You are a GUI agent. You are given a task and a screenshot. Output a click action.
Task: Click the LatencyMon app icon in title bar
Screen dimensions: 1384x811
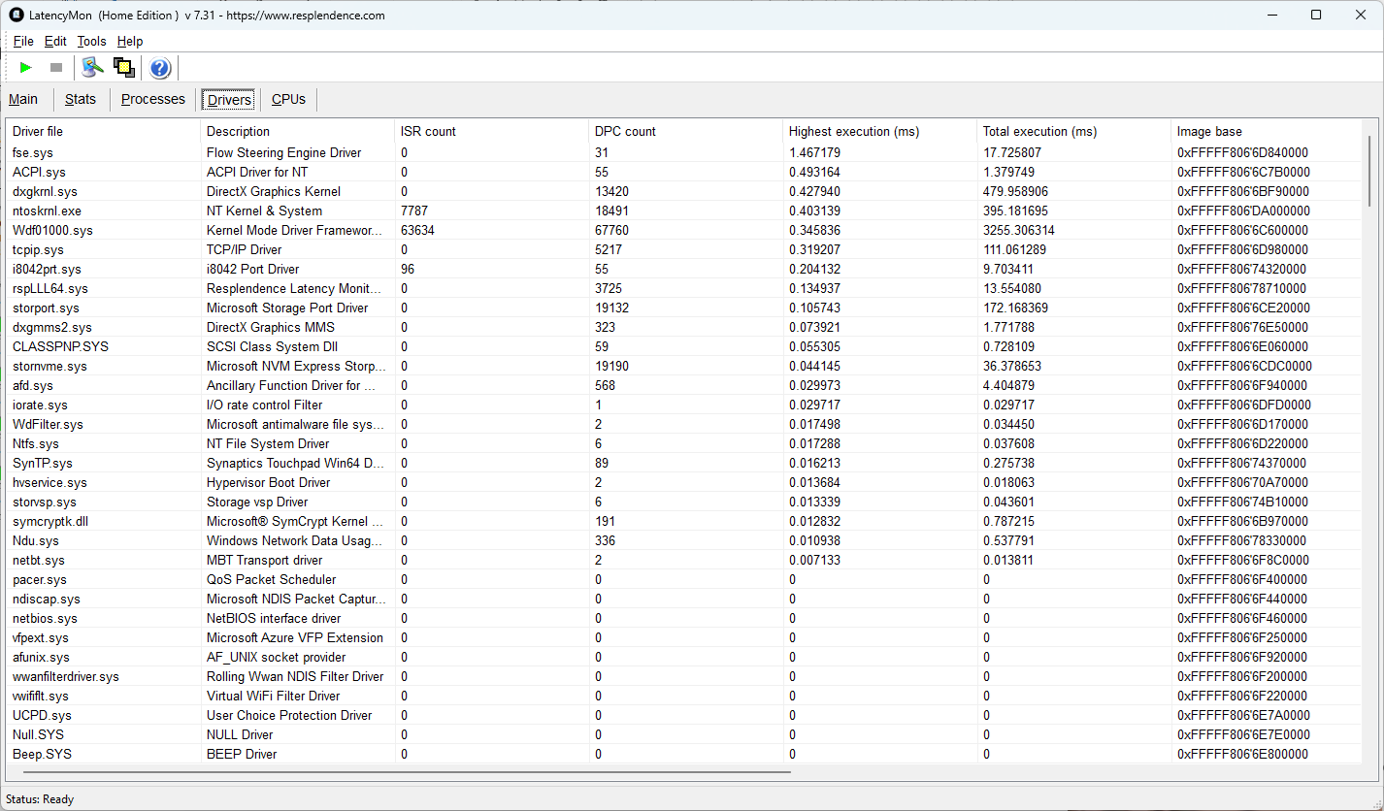pos(16,15)
